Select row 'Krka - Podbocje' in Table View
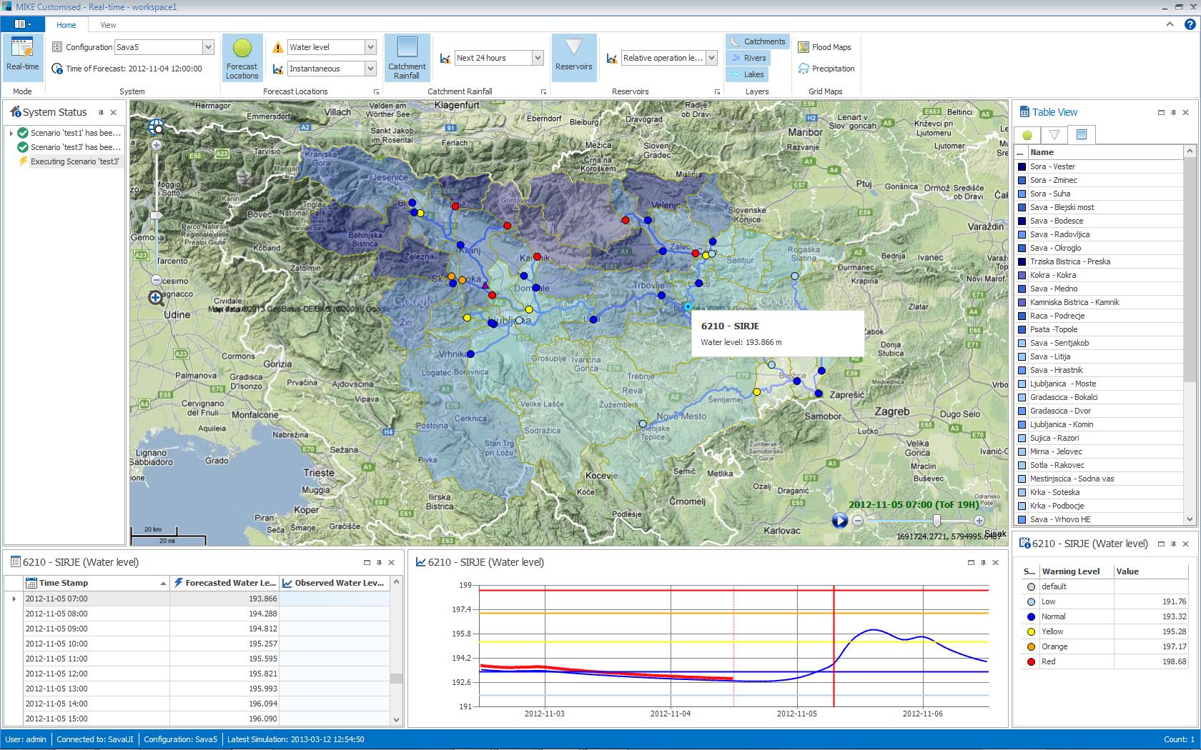This screenshot has height=750, width=1201. [x=1099, y=506]
